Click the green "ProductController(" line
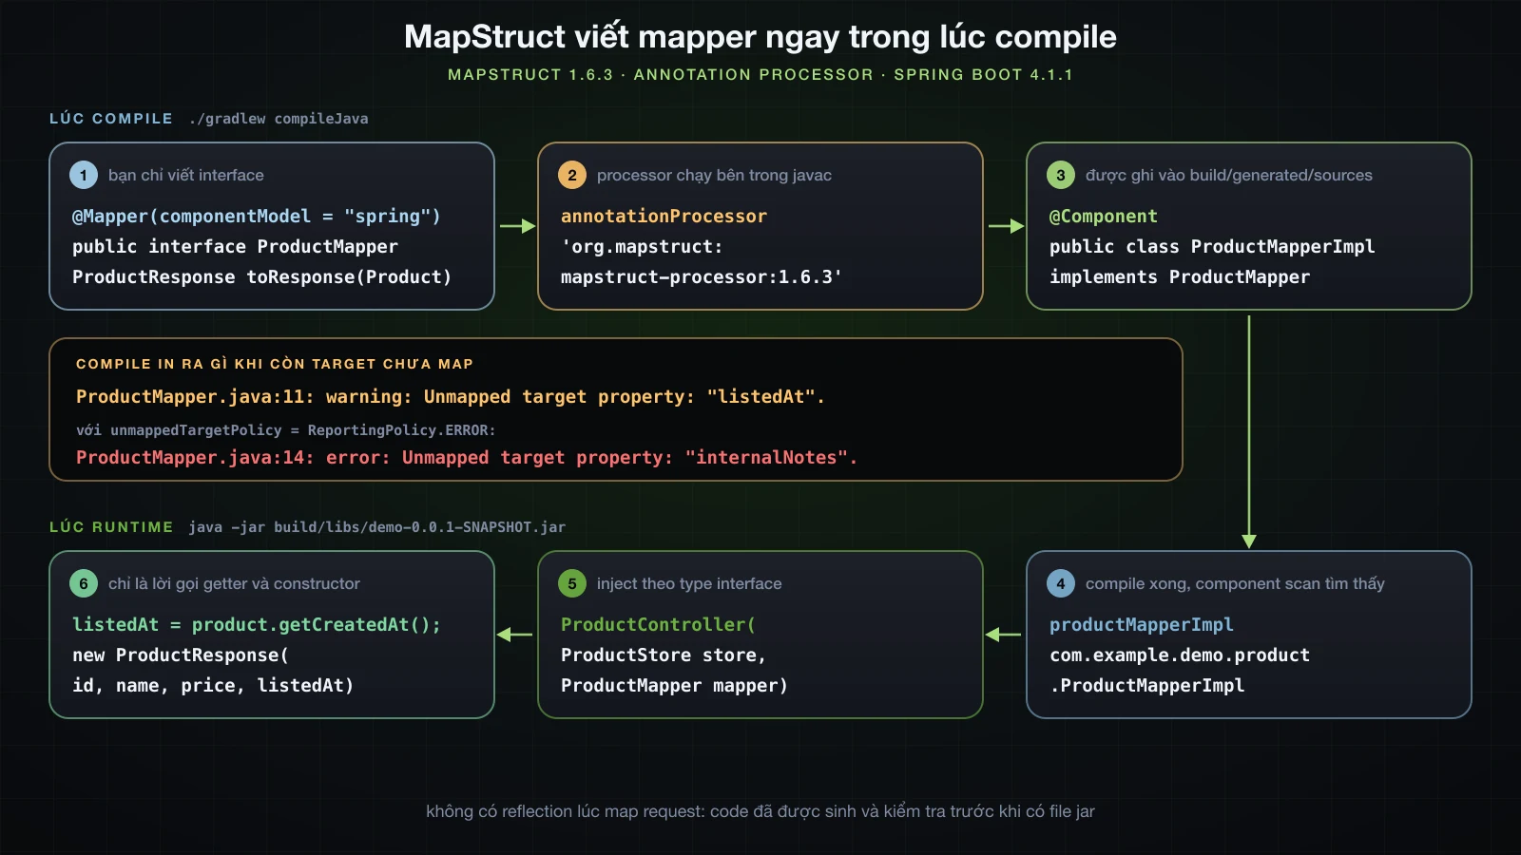This screenshot has width=1521, height=855. [658, 625]
